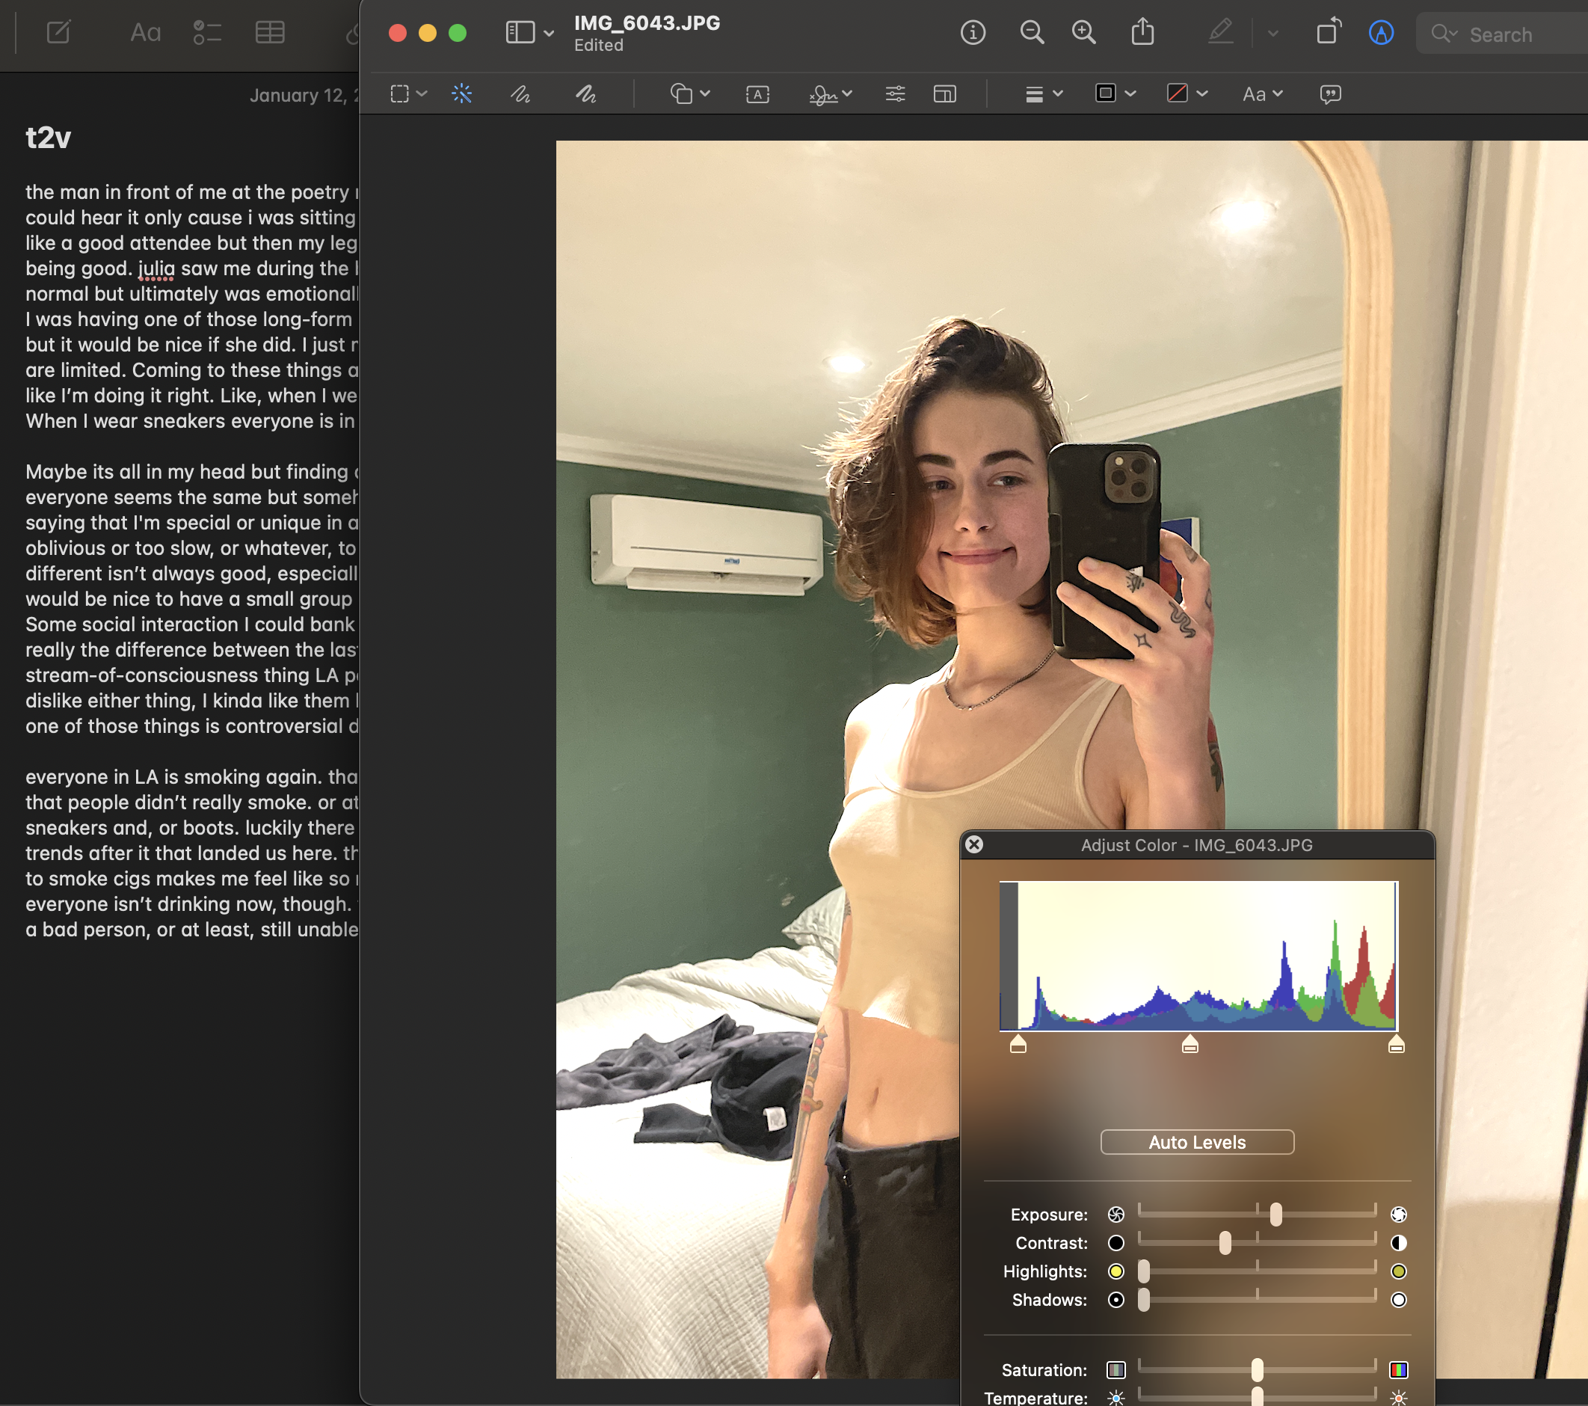Click the Text box tool
The height and width of the screenshot is (1406, 1588).
[x=757, y=94]
